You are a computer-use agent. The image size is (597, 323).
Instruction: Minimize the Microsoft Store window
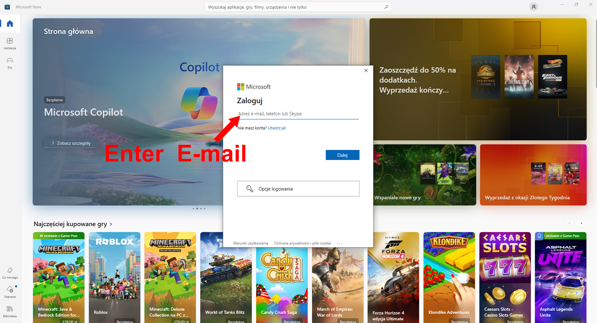click(562, 4)
